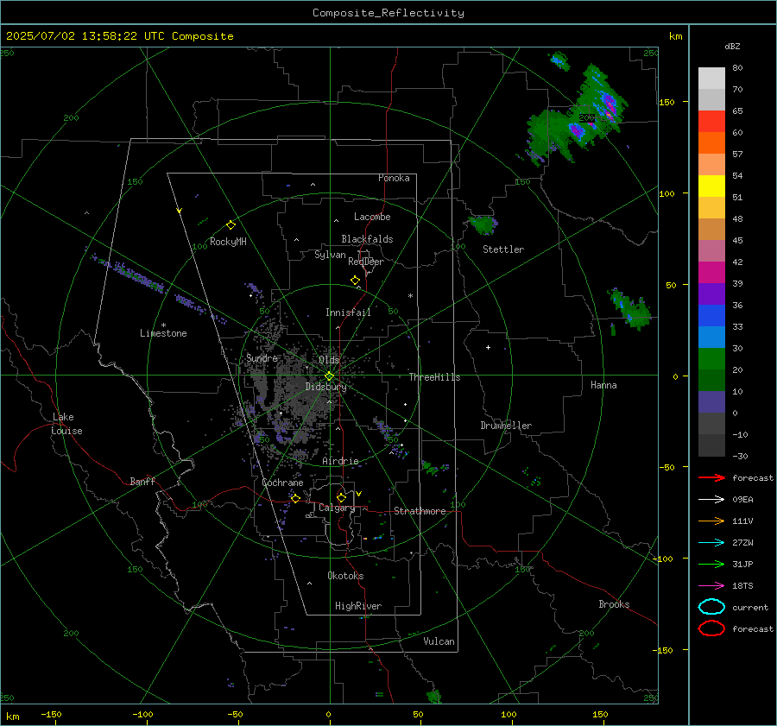
Task: Click the Airdrie label
Action: [340, 461]
